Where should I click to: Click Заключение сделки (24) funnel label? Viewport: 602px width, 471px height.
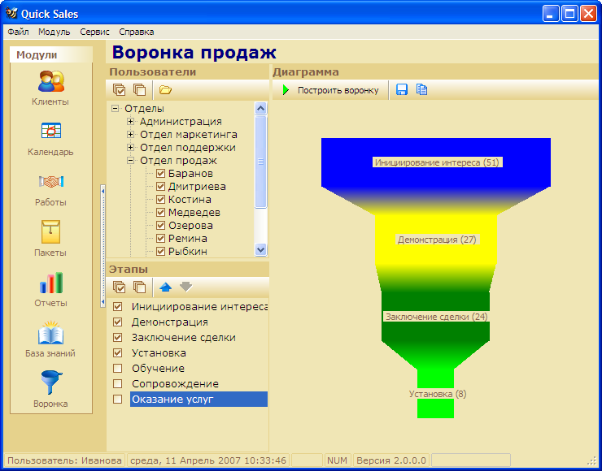pyautogui.click(x=437, y=317)
